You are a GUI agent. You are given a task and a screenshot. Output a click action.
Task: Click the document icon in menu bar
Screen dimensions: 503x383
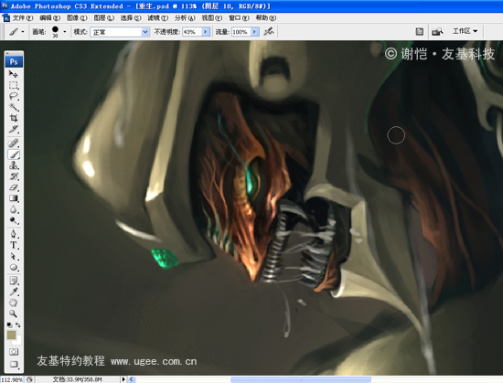click(6, 18)
